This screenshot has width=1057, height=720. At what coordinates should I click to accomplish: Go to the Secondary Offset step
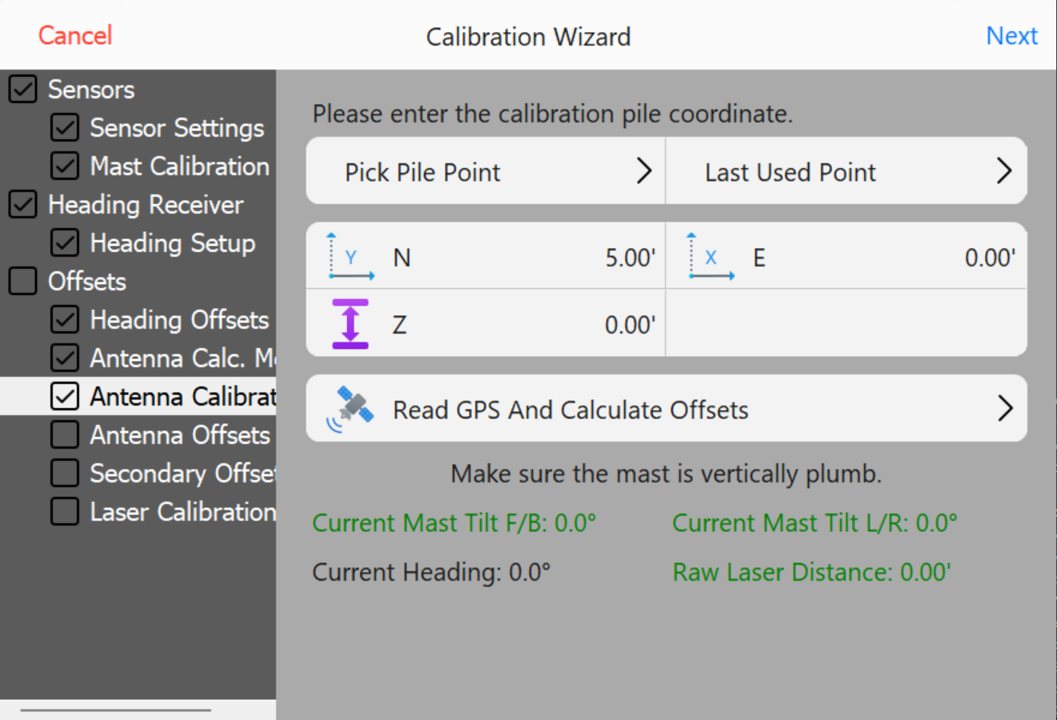(x=182, y=474)
